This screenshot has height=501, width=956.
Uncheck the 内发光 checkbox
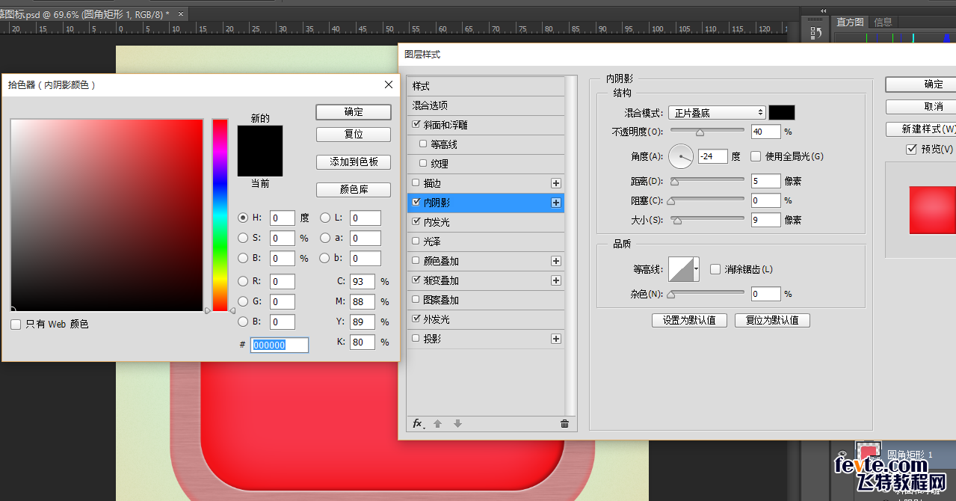point(416,222)
